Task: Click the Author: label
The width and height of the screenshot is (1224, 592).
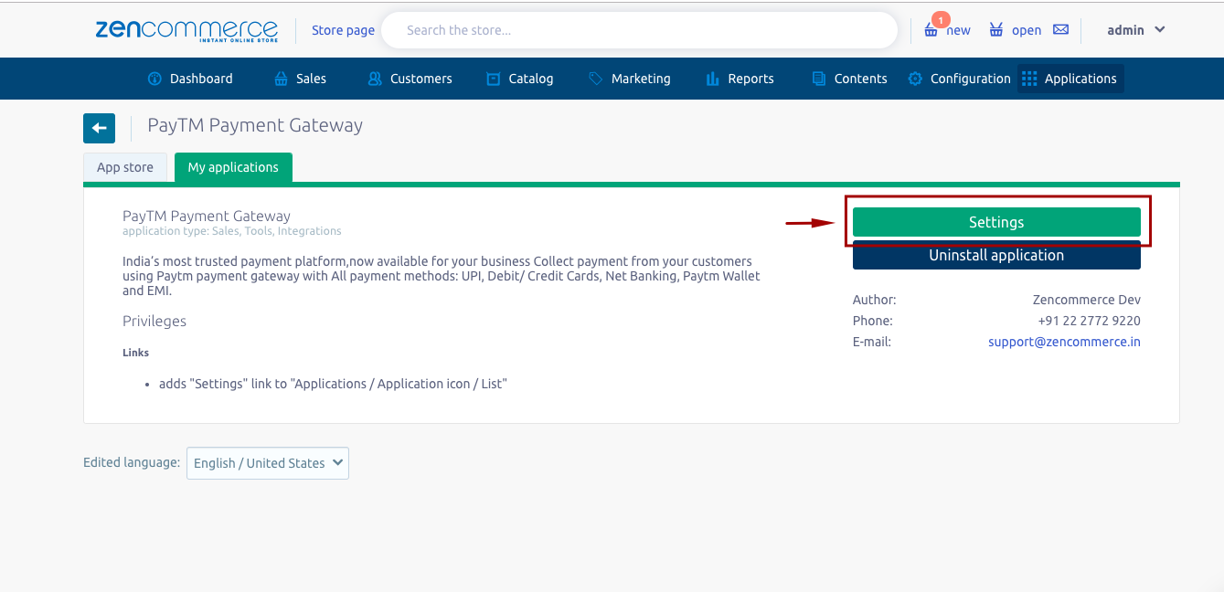Action: coord(874,300)
